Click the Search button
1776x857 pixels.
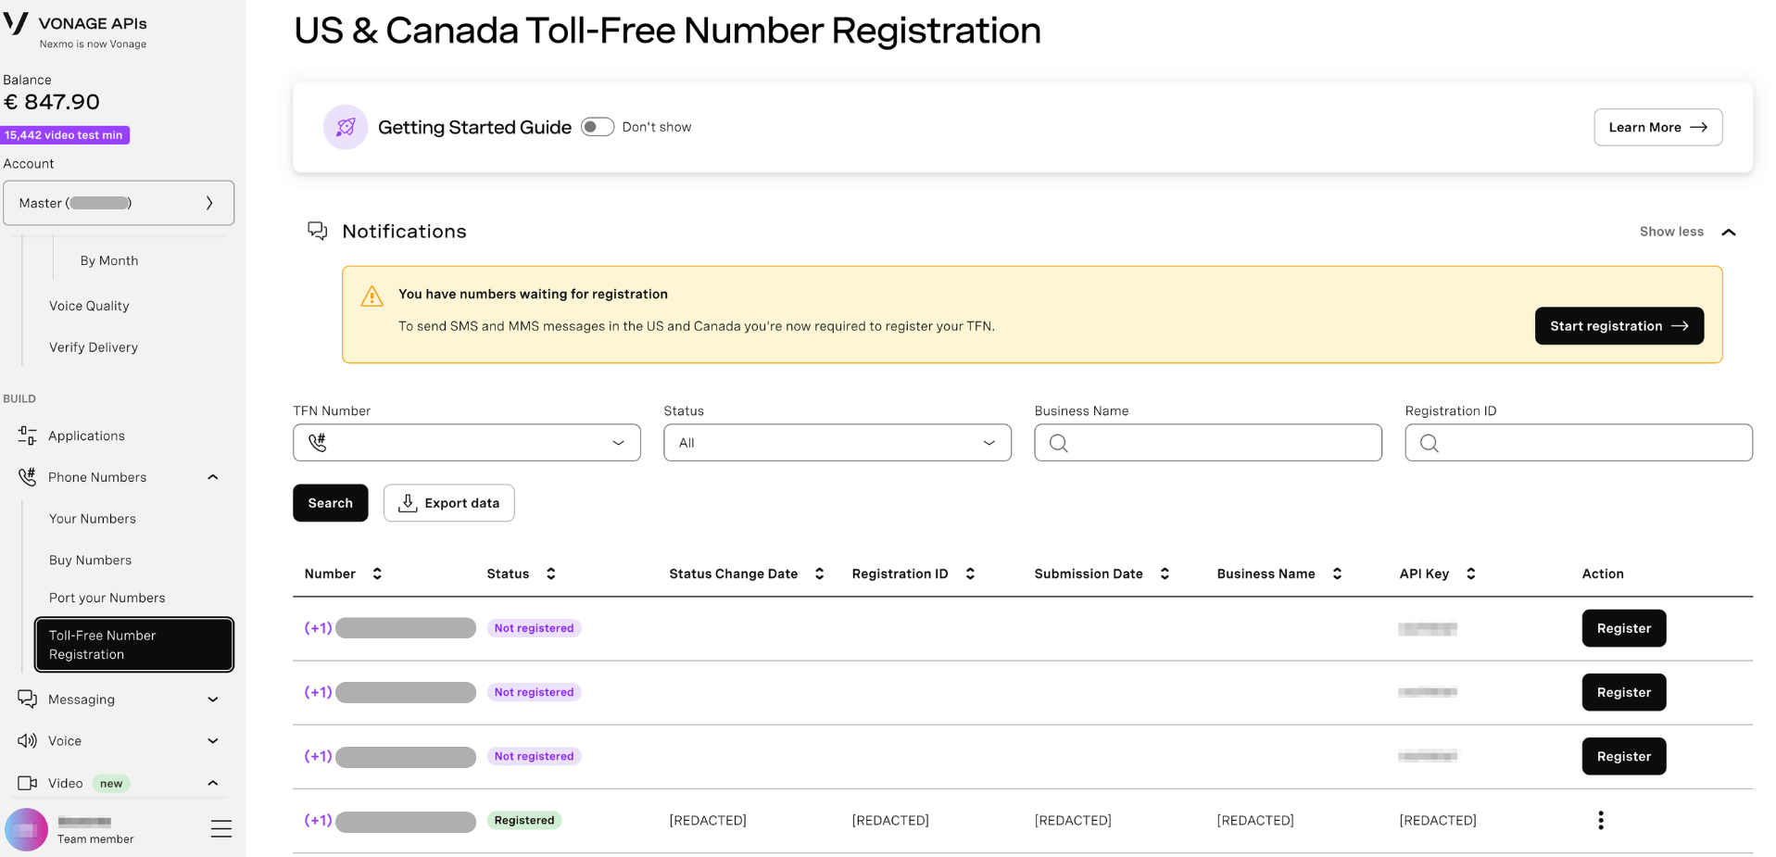point(331,503)
